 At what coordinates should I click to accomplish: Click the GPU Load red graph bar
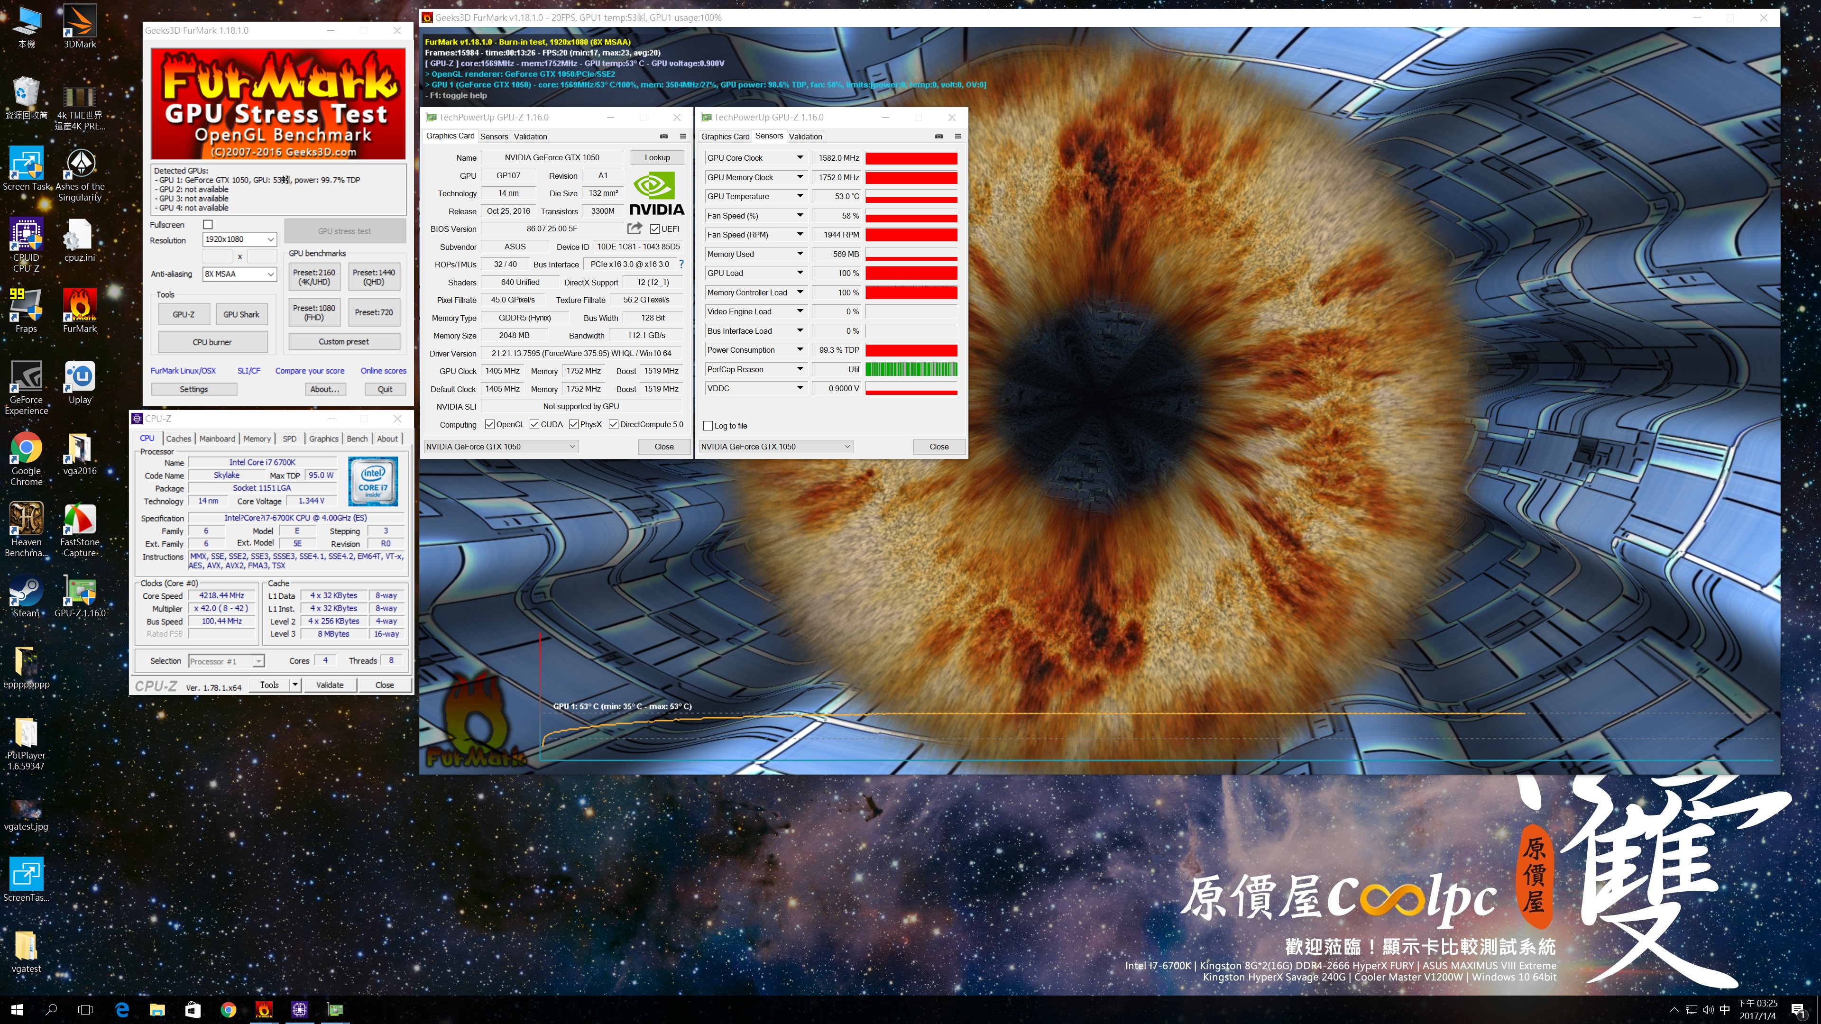pos(911,273)
